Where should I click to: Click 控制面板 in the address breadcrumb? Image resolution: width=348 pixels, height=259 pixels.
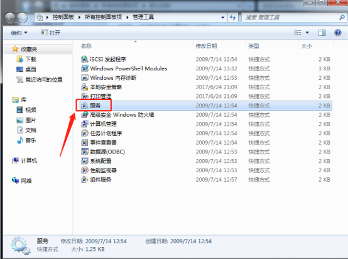tap(63, 17)
